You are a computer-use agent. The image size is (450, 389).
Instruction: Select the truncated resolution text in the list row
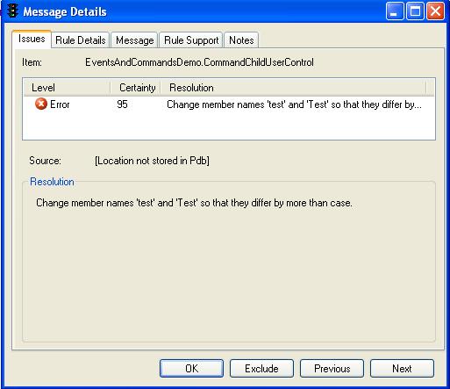click(x=294, y=104)
